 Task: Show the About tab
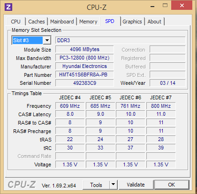(154, 22)
